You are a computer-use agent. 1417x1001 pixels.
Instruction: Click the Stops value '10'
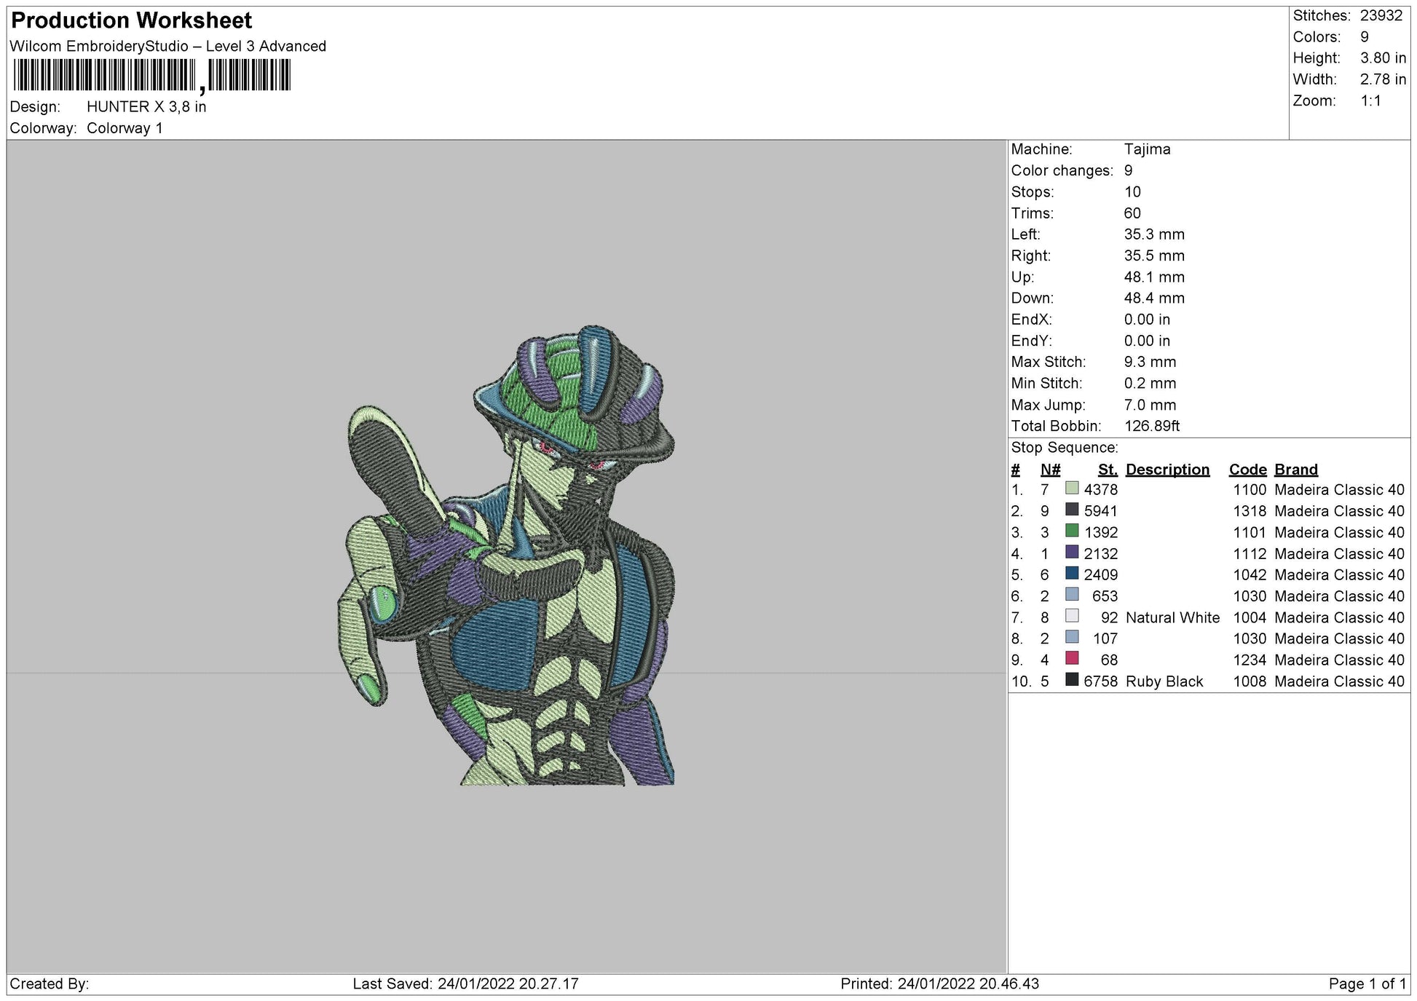click(1132, 192)
